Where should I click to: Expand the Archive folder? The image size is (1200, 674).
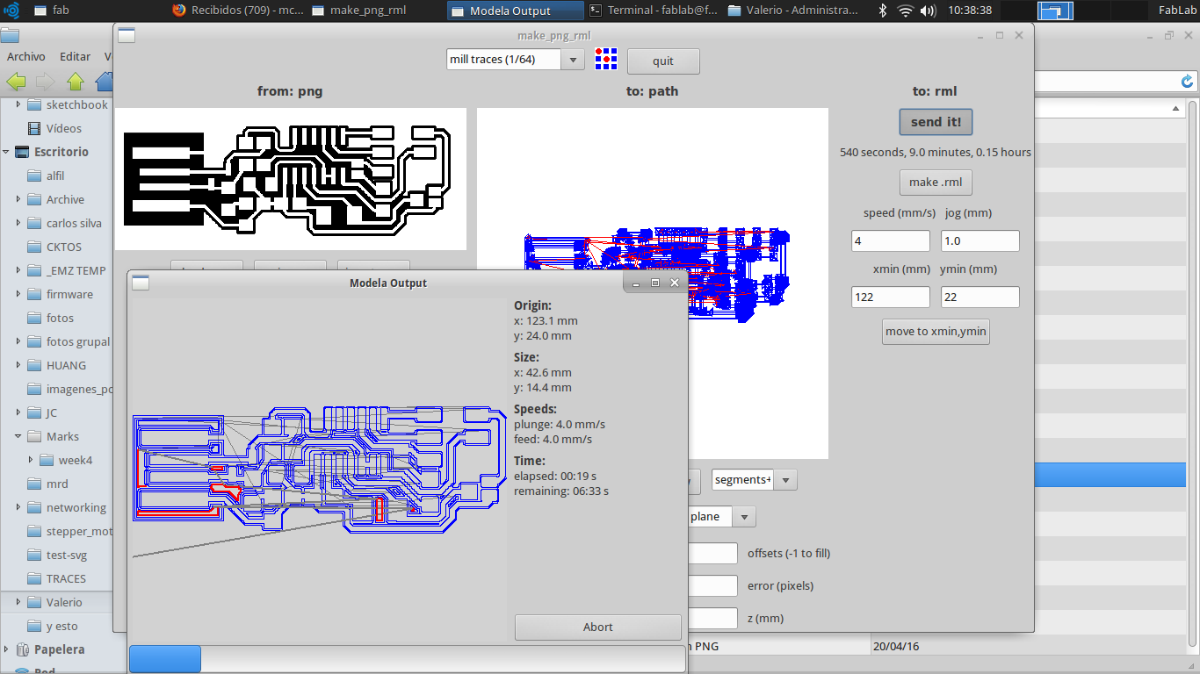pos(18,199)
